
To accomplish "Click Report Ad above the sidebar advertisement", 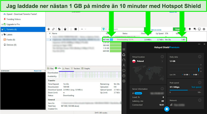I will (38, 71).
